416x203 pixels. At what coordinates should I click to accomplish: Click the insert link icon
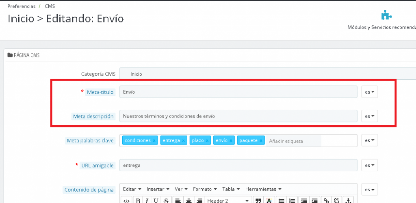[x=326, y=200]
